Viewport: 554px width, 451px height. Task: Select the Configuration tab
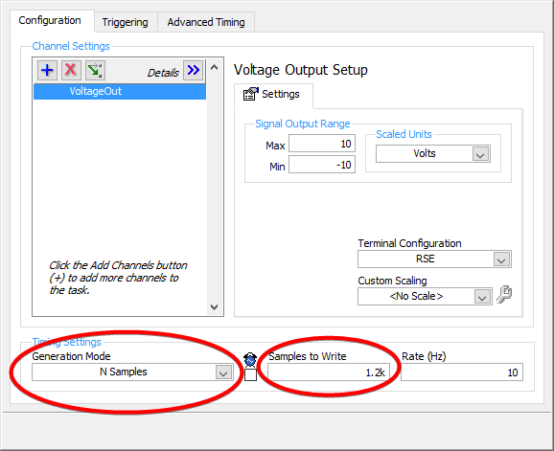coord(50,20)
